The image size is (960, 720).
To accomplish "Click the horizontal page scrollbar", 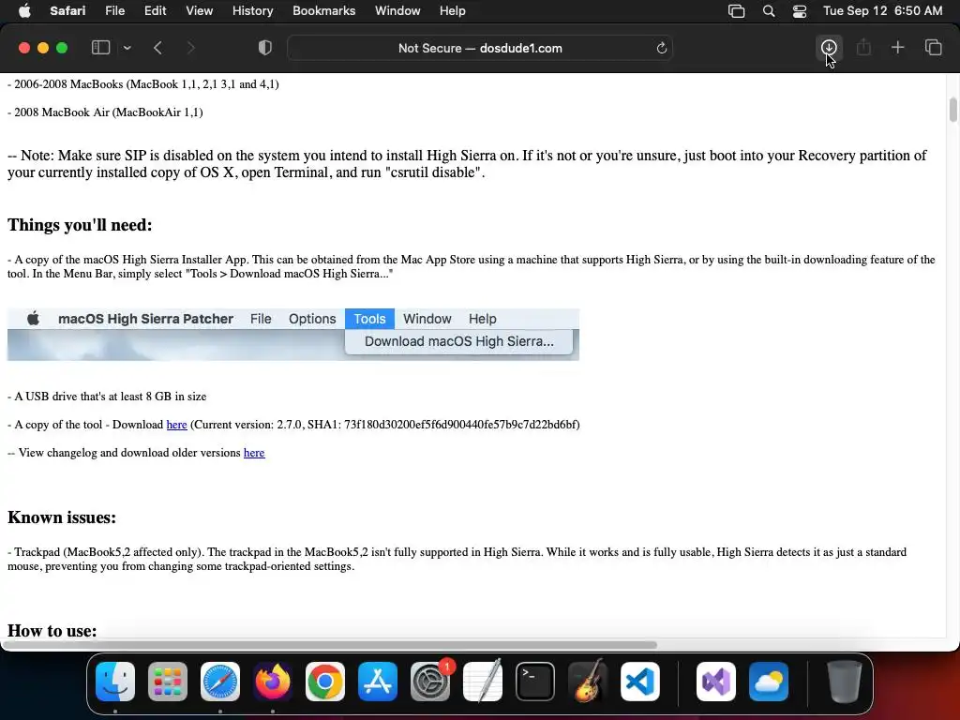I will pos(329,645).
